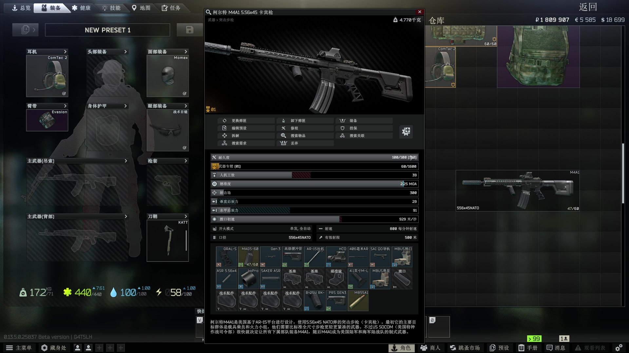
Task: Select the M855A1 ammo slot
Action: point(358,301)
